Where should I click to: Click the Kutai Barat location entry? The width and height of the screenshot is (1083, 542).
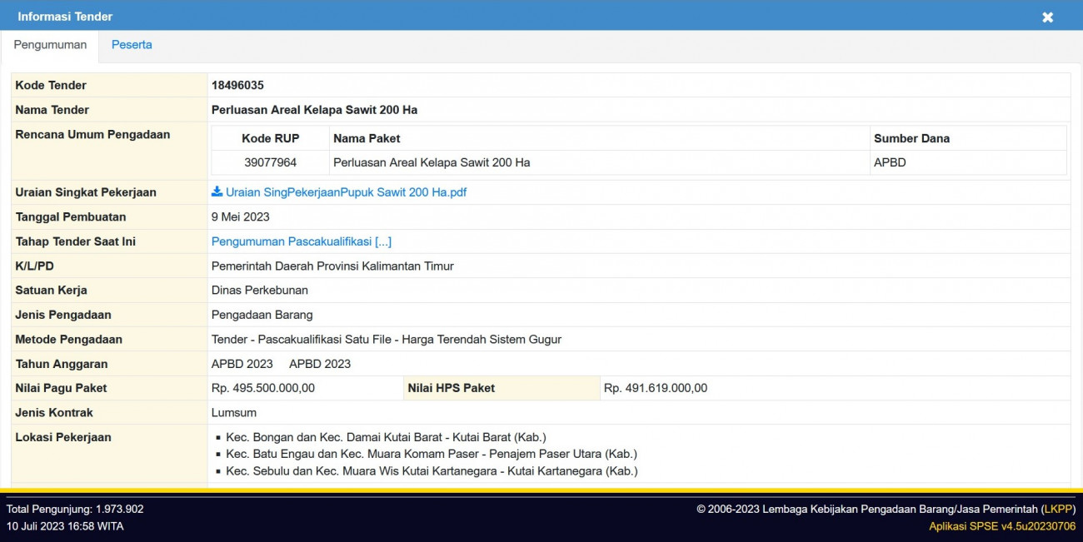[x=386, y=437]
